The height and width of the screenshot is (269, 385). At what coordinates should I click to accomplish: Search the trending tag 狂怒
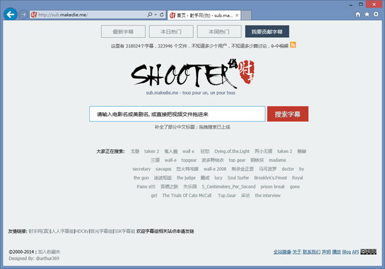pos(205,151)
